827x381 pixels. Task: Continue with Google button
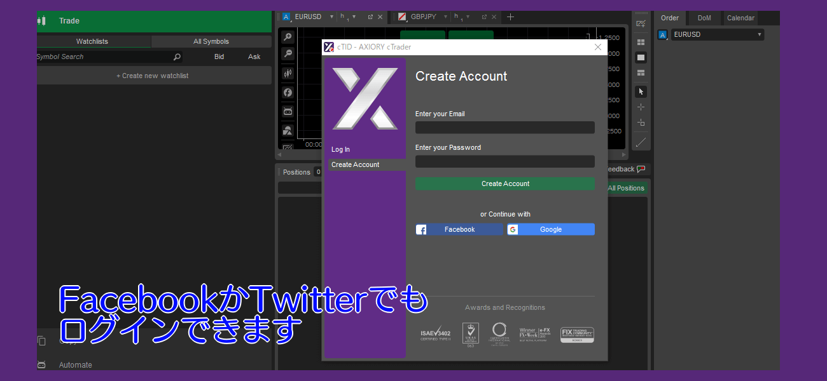[x=551, y=230]
